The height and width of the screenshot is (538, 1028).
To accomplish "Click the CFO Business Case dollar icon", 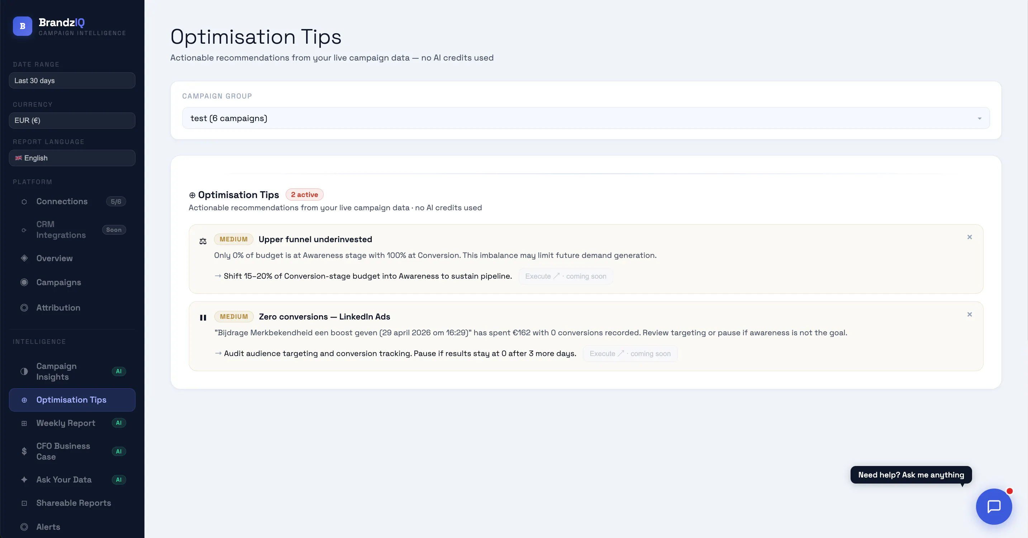I will pos(24,451).
